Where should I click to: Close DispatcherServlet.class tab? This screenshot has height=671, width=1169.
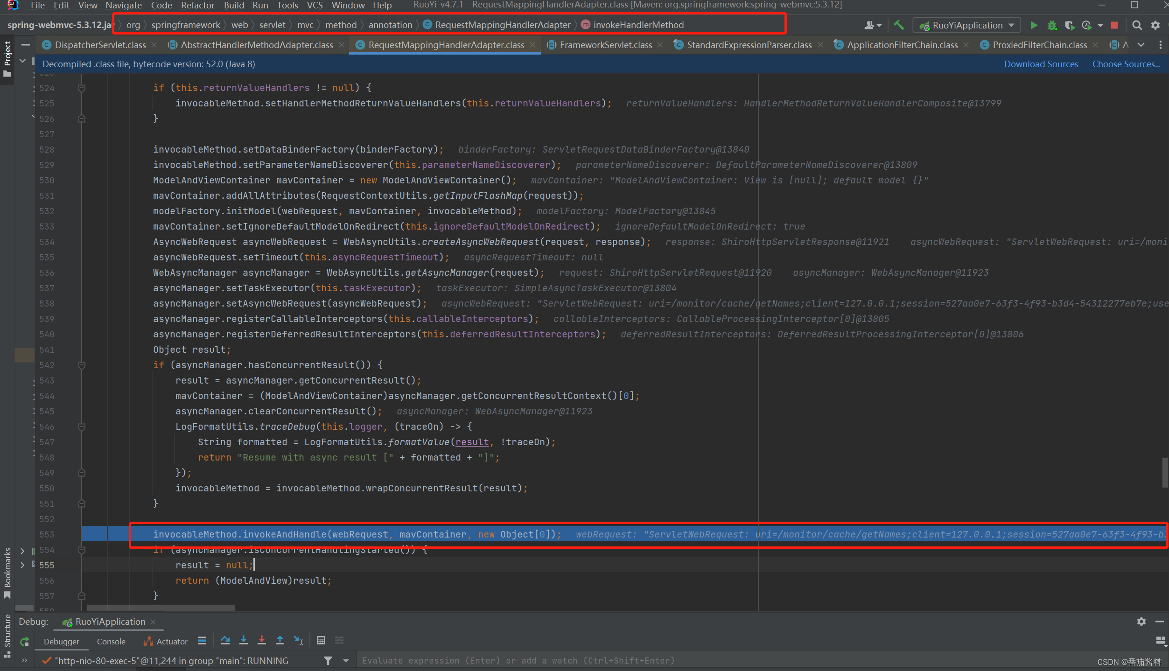[x=155, y=45]
